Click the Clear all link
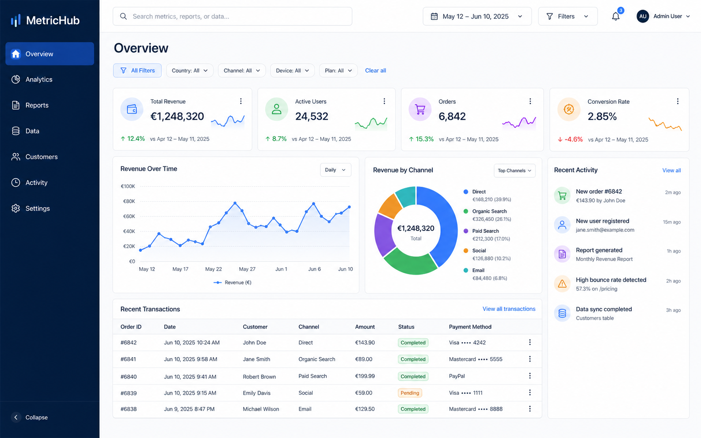Viewport: 701px width, 438px height. (376, 71)
